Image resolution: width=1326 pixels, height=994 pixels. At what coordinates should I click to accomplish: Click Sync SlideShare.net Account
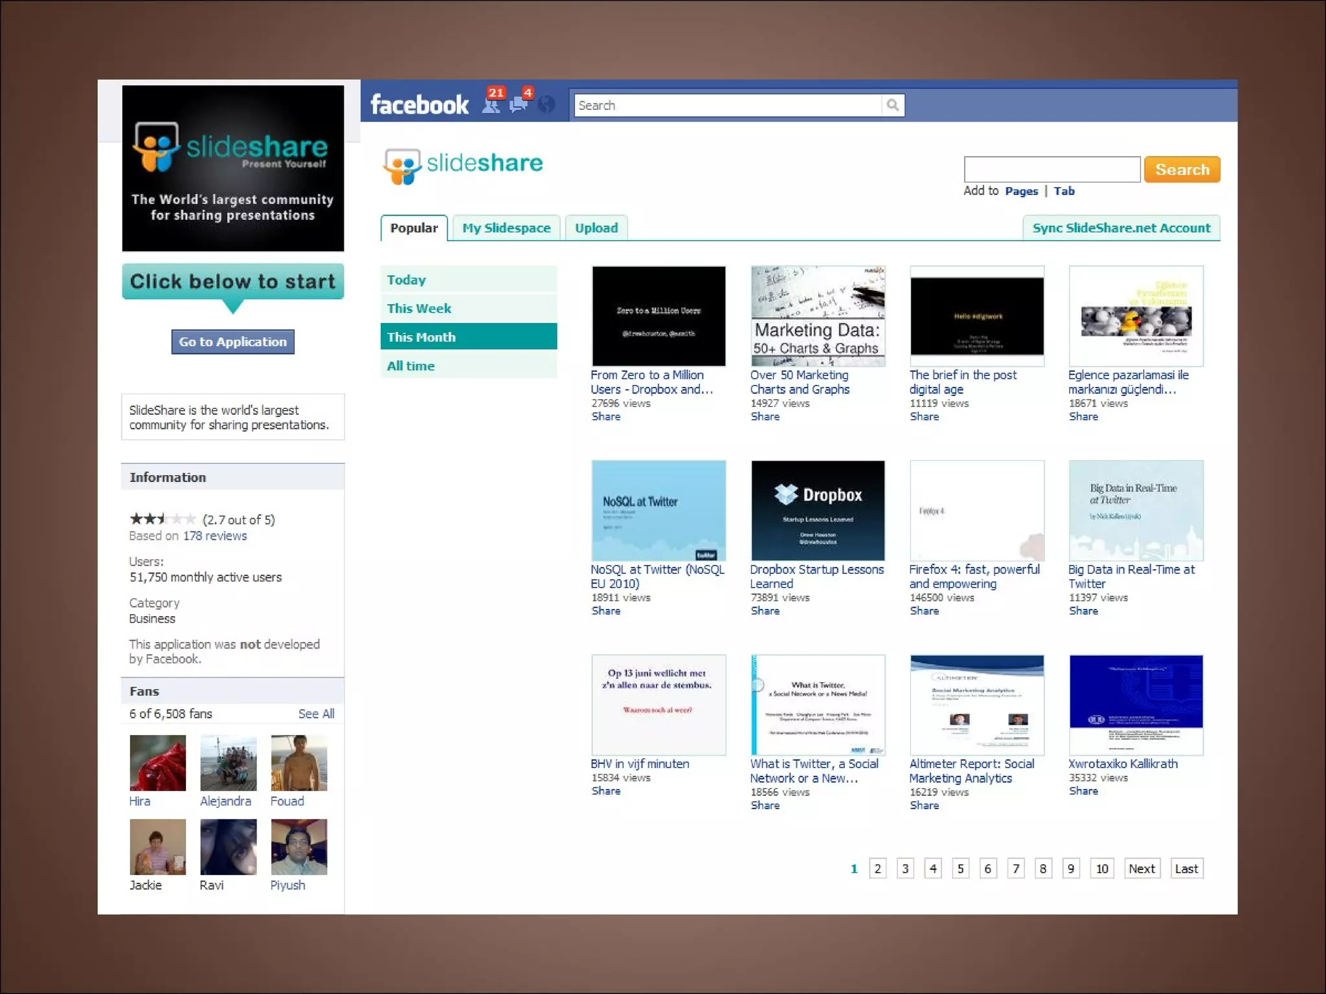tap(1121, 228)
